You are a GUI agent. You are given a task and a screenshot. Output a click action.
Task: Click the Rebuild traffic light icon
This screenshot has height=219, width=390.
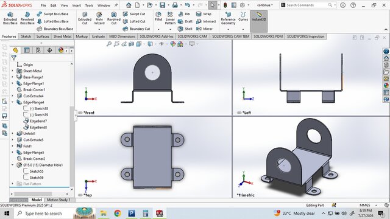(x=225, y=5)
